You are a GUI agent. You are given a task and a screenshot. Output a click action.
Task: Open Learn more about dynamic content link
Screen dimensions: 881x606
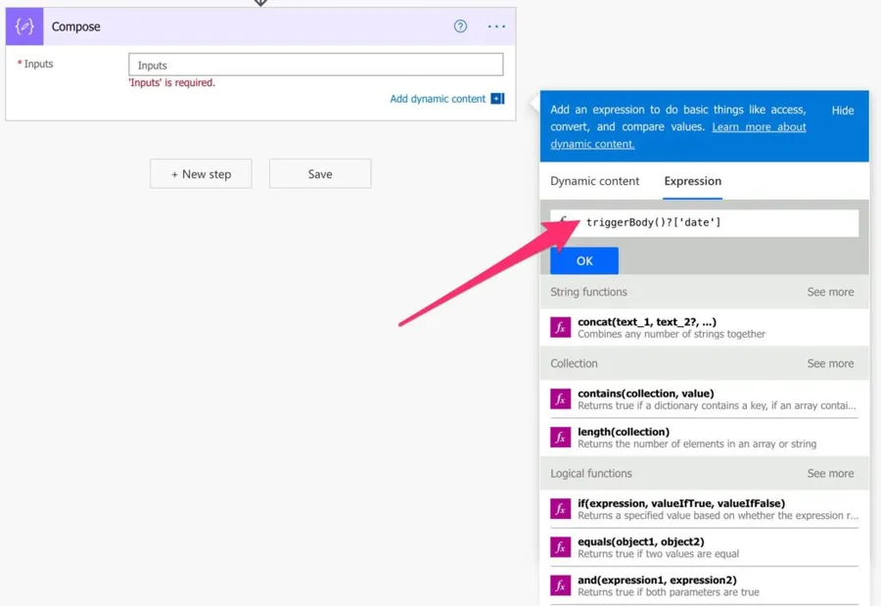(759, 127)
